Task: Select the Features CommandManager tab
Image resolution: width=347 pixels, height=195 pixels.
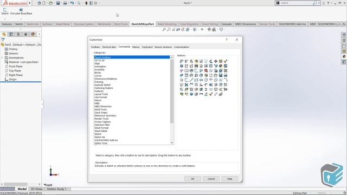Action: point(7,24)
